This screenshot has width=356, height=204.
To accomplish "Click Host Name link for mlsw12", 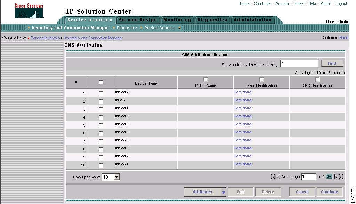I will [x=243, y=92].
